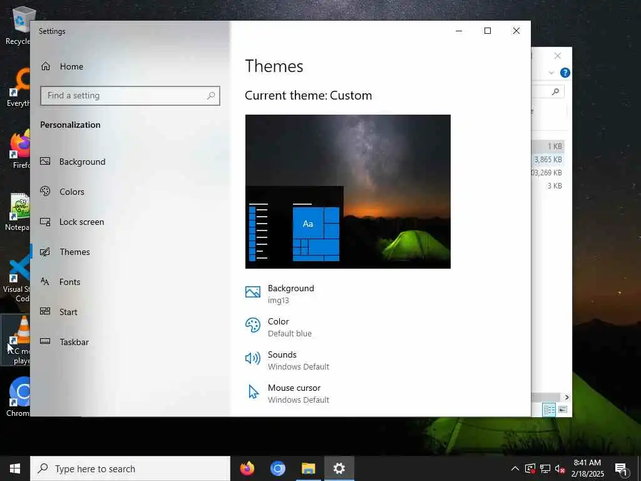The height and width of the screenshot is (481, 641).
Task: Click the Mouse cursor arrow icon
Action: click(x=254, y=391)
